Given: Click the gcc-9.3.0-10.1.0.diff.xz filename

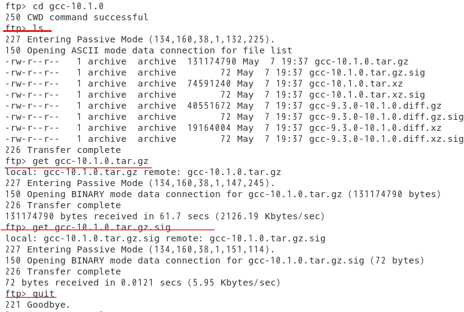Looking at the screenshot, I should coord(376,128).
